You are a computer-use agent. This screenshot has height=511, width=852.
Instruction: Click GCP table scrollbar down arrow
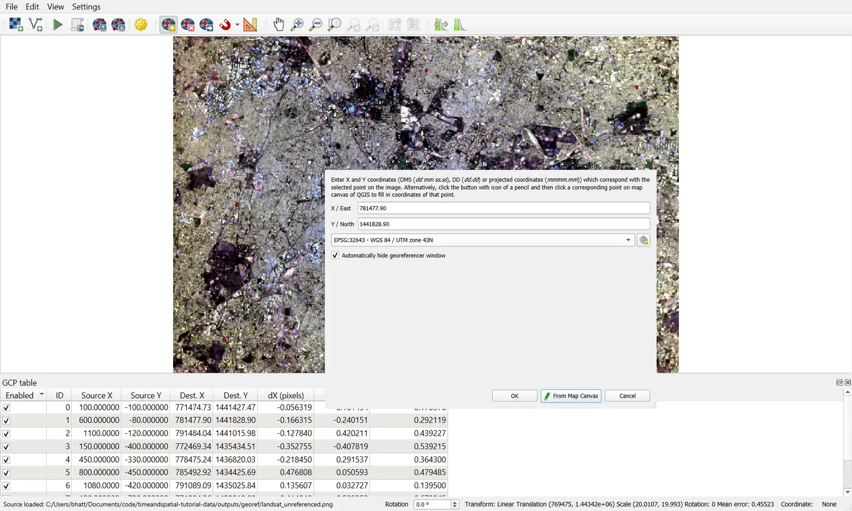click(847, 492)
